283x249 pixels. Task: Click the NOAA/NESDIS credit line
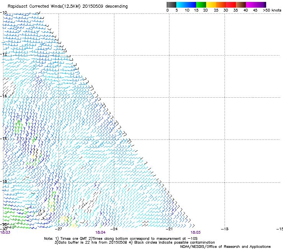point(225,247)
